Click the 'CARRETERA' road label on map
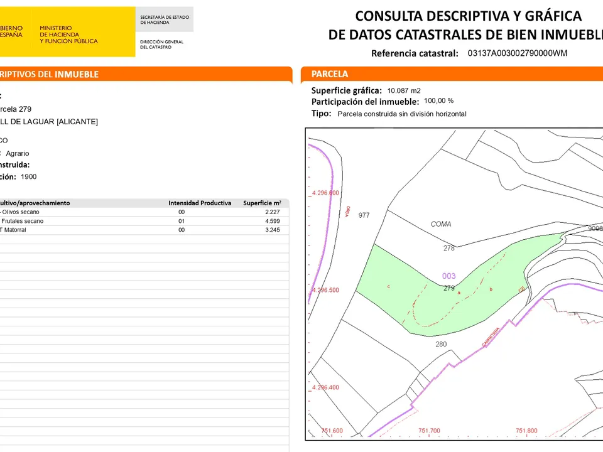This screenshot has height=452, width=603. (491, 336)
